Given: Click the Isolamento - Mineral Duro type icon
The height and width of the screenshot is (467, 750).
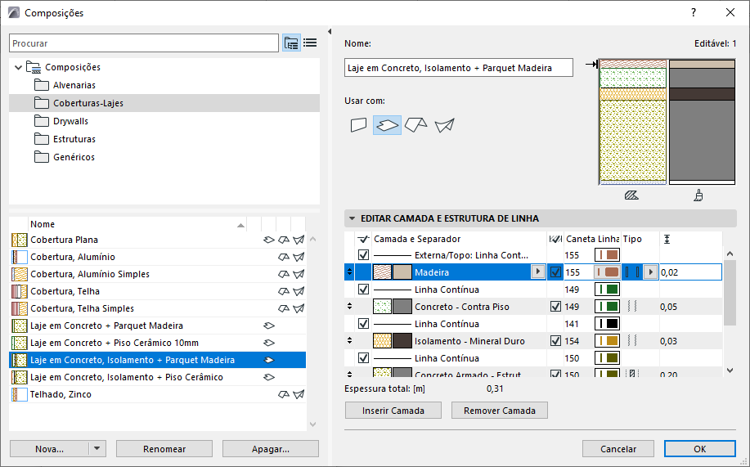Looking at the screenshot, I should [632, 341].
